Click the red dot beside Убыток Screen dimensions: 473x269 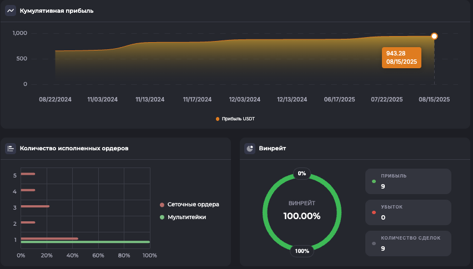[374, 212]
